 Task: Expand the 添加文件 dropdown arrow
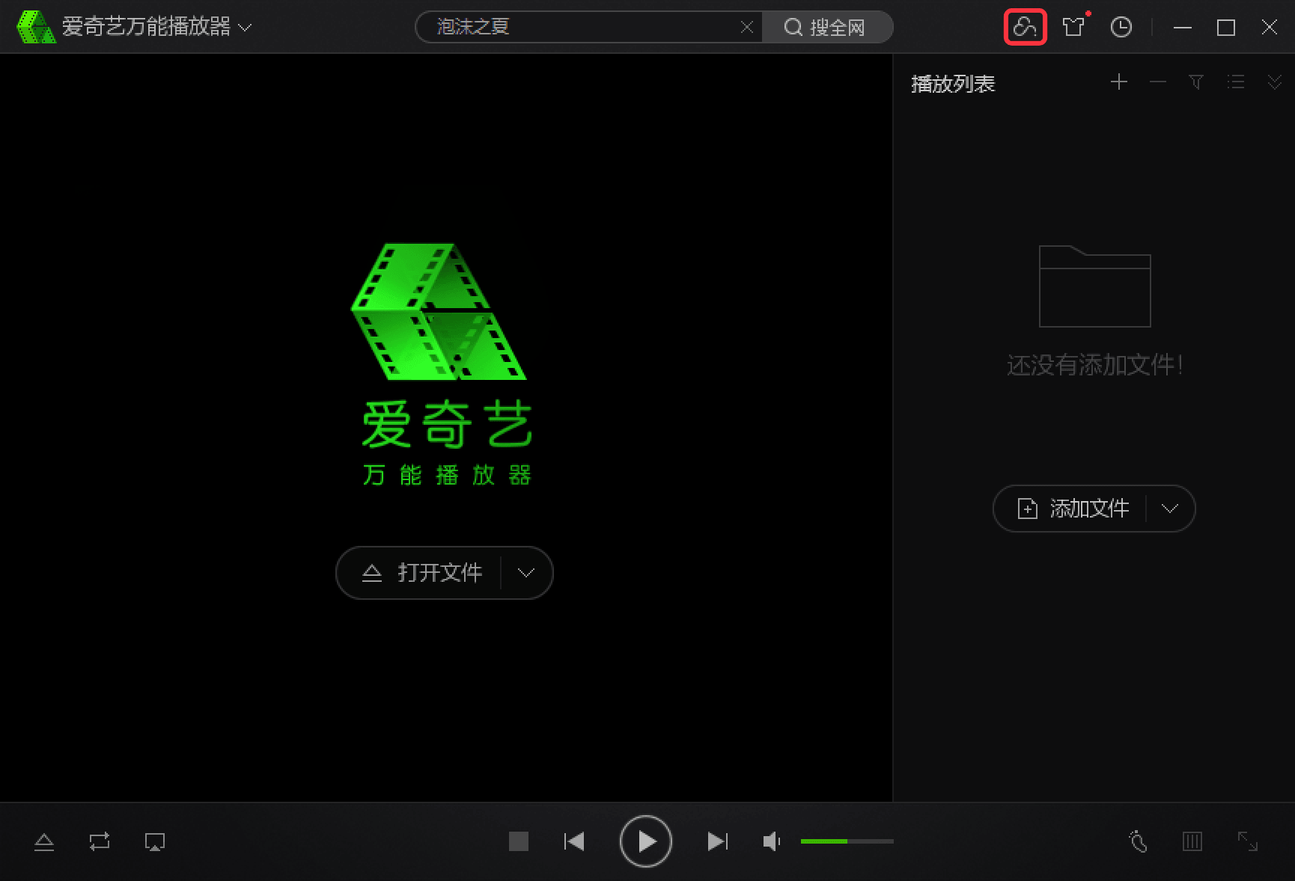pos(1170,509)
